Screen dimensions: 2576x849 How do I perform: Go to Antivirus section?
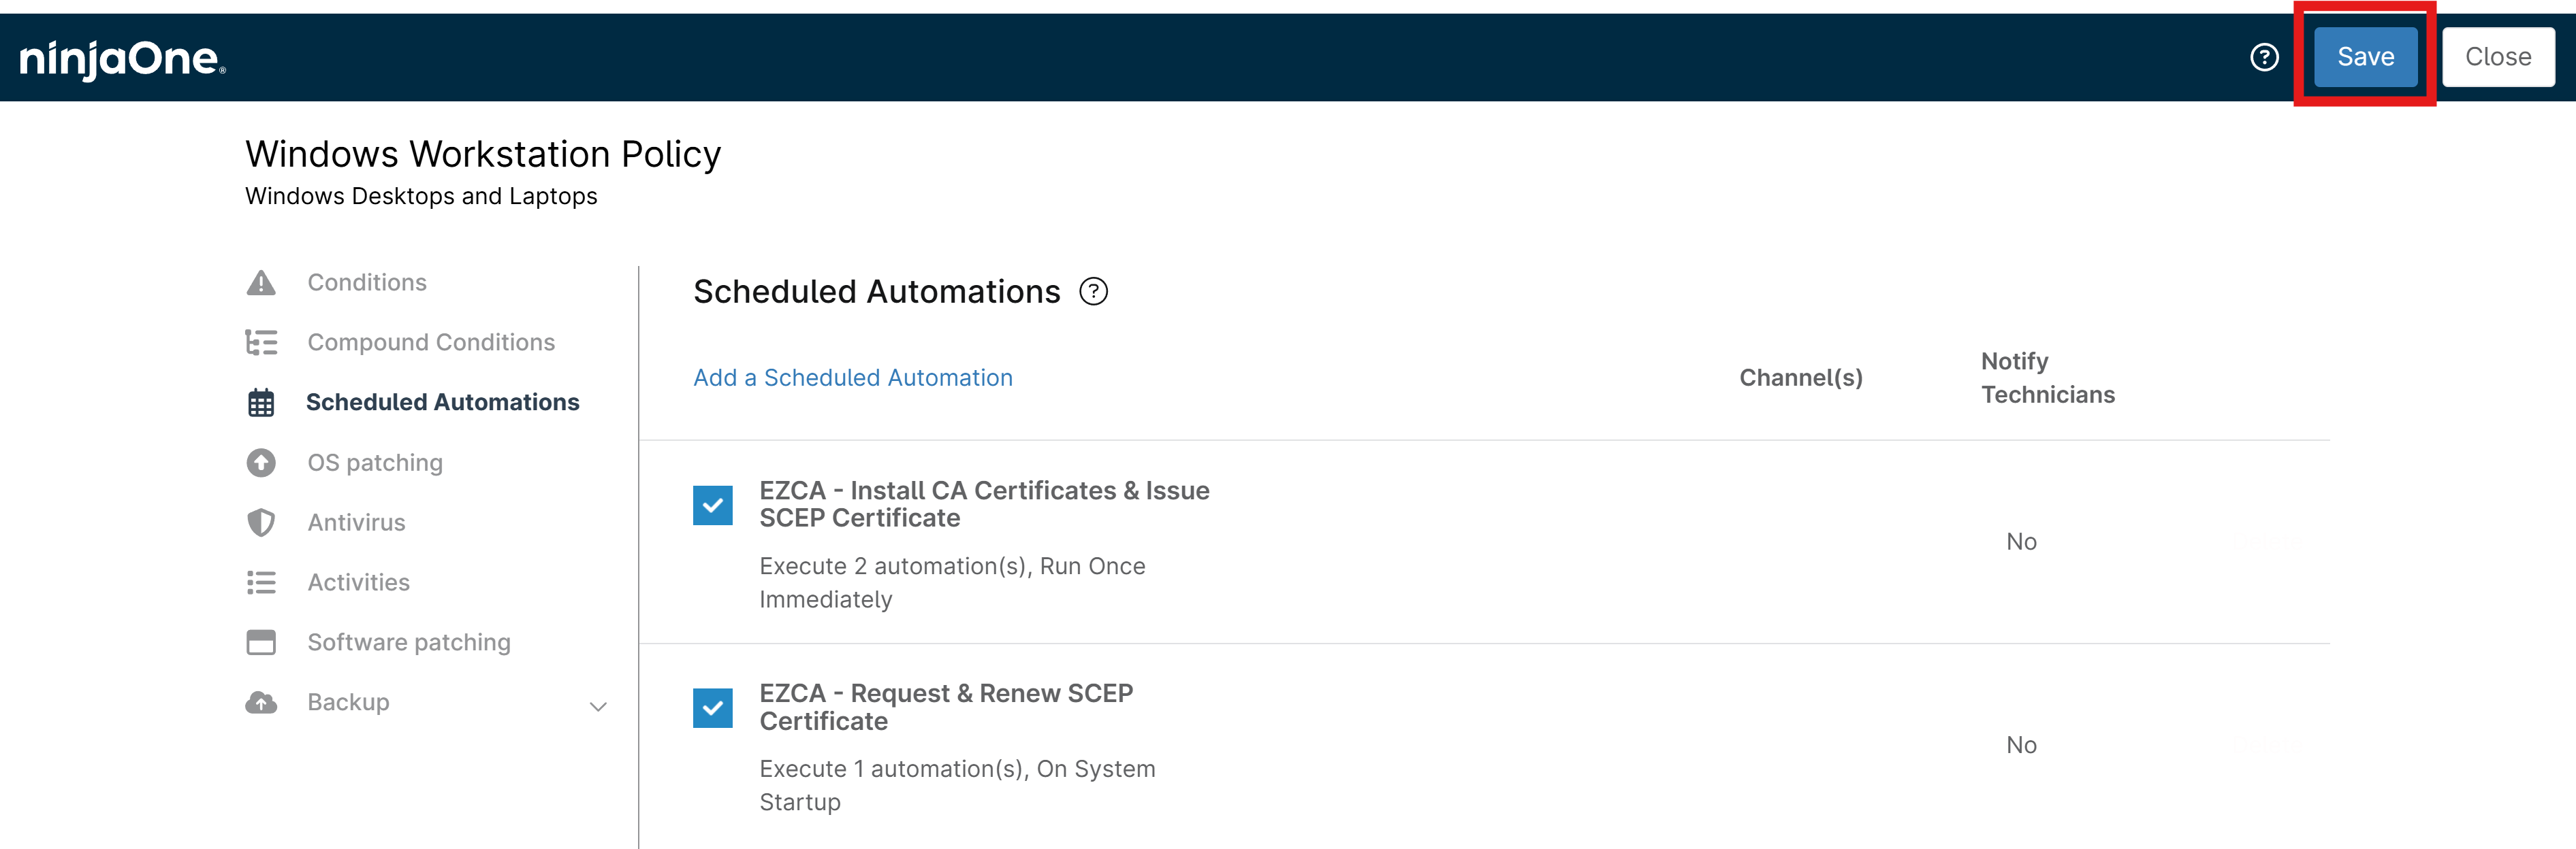pos(356,522)
